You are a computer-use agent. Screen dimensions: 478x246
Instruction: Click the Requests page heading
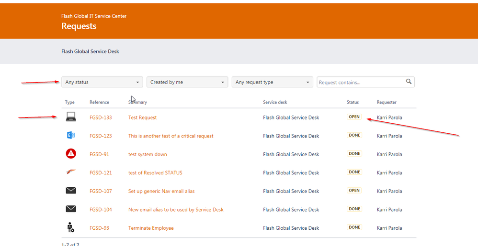pyautogui.click(x=79, y=26)
